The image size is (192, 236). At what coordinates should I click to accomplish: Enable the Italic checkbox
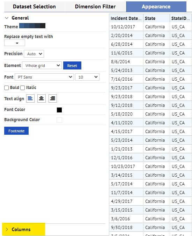[22, 88]
